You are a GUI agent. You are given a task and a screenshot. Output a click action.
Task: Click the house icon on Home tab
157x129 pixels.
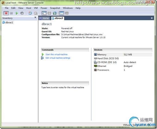[40, 18]
